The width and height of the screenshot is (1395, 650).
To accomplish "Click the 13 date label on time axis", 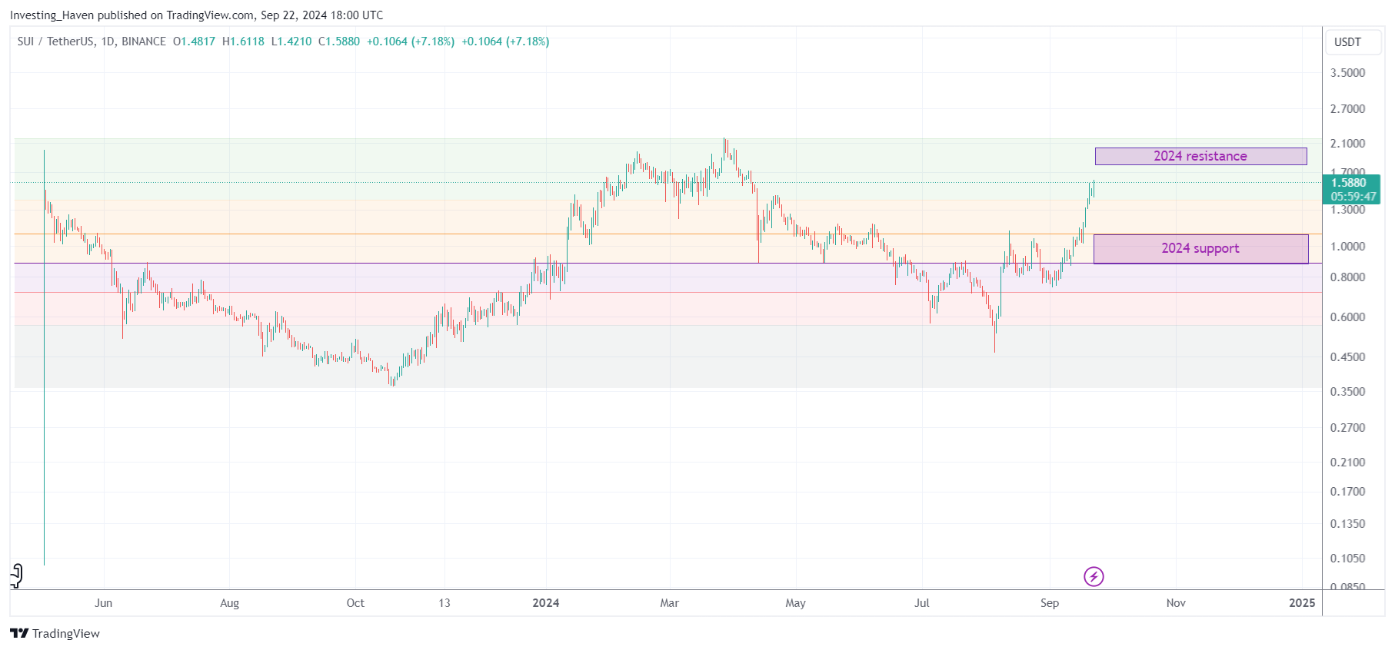I will click(x=444, y=603).
